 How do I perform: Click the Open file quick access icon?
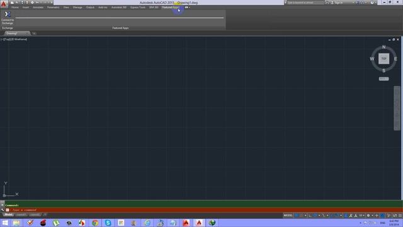[x=17, y=3]
